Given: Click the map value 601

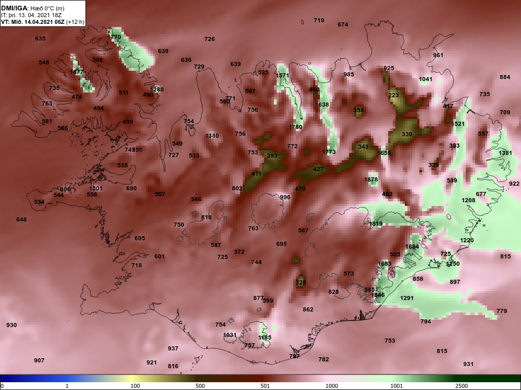Looking at the screenshot, I should point(159,256).
